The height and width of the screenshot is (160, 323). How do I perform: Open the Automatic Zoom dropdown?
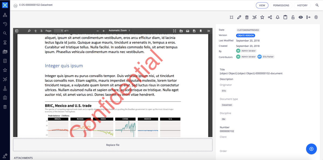[x=119, y=31]
